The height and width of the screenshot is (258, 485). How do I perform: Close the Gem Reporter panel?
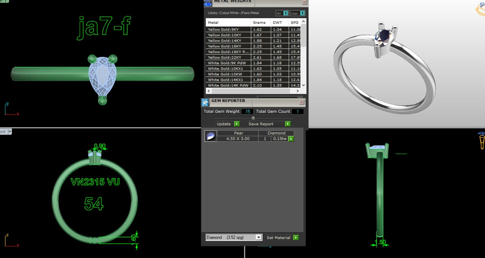tap(302, 102)
